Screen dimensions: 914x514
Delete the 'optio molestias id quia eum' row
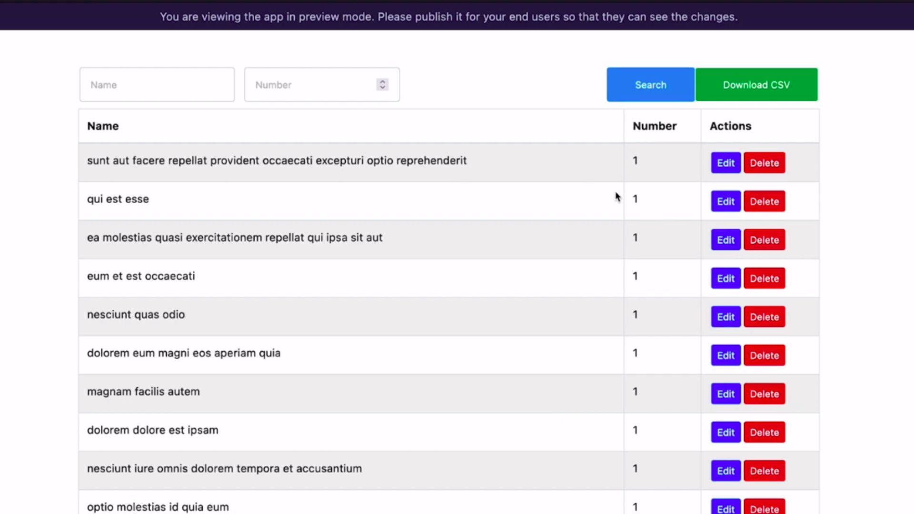click(765, 507)
